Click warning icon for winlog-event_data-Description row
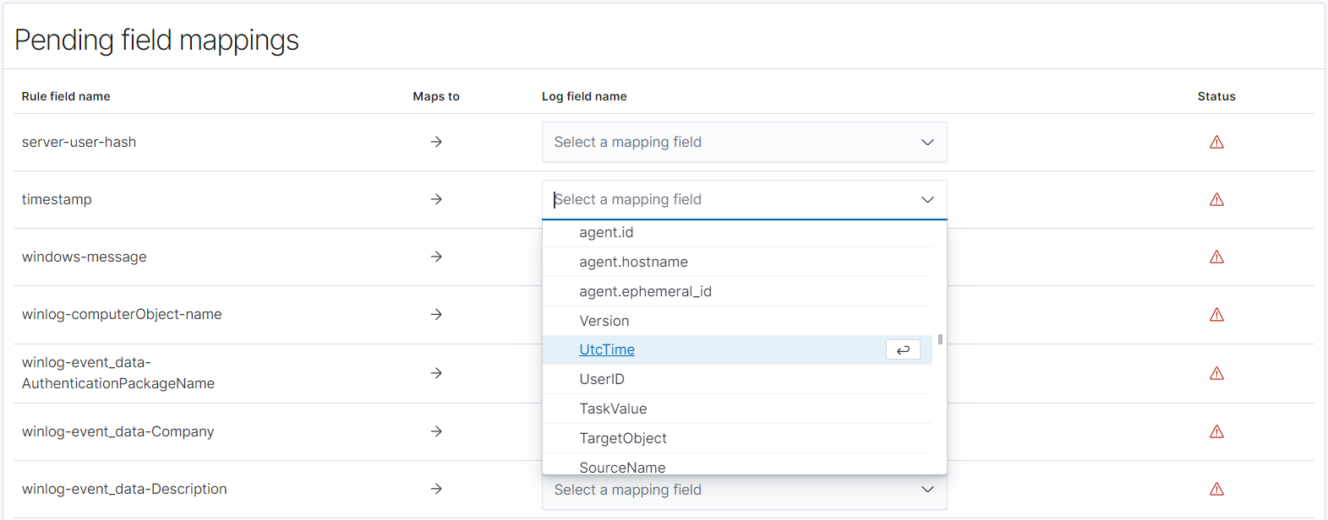 pyautogui.click(x=1216, y=489)
